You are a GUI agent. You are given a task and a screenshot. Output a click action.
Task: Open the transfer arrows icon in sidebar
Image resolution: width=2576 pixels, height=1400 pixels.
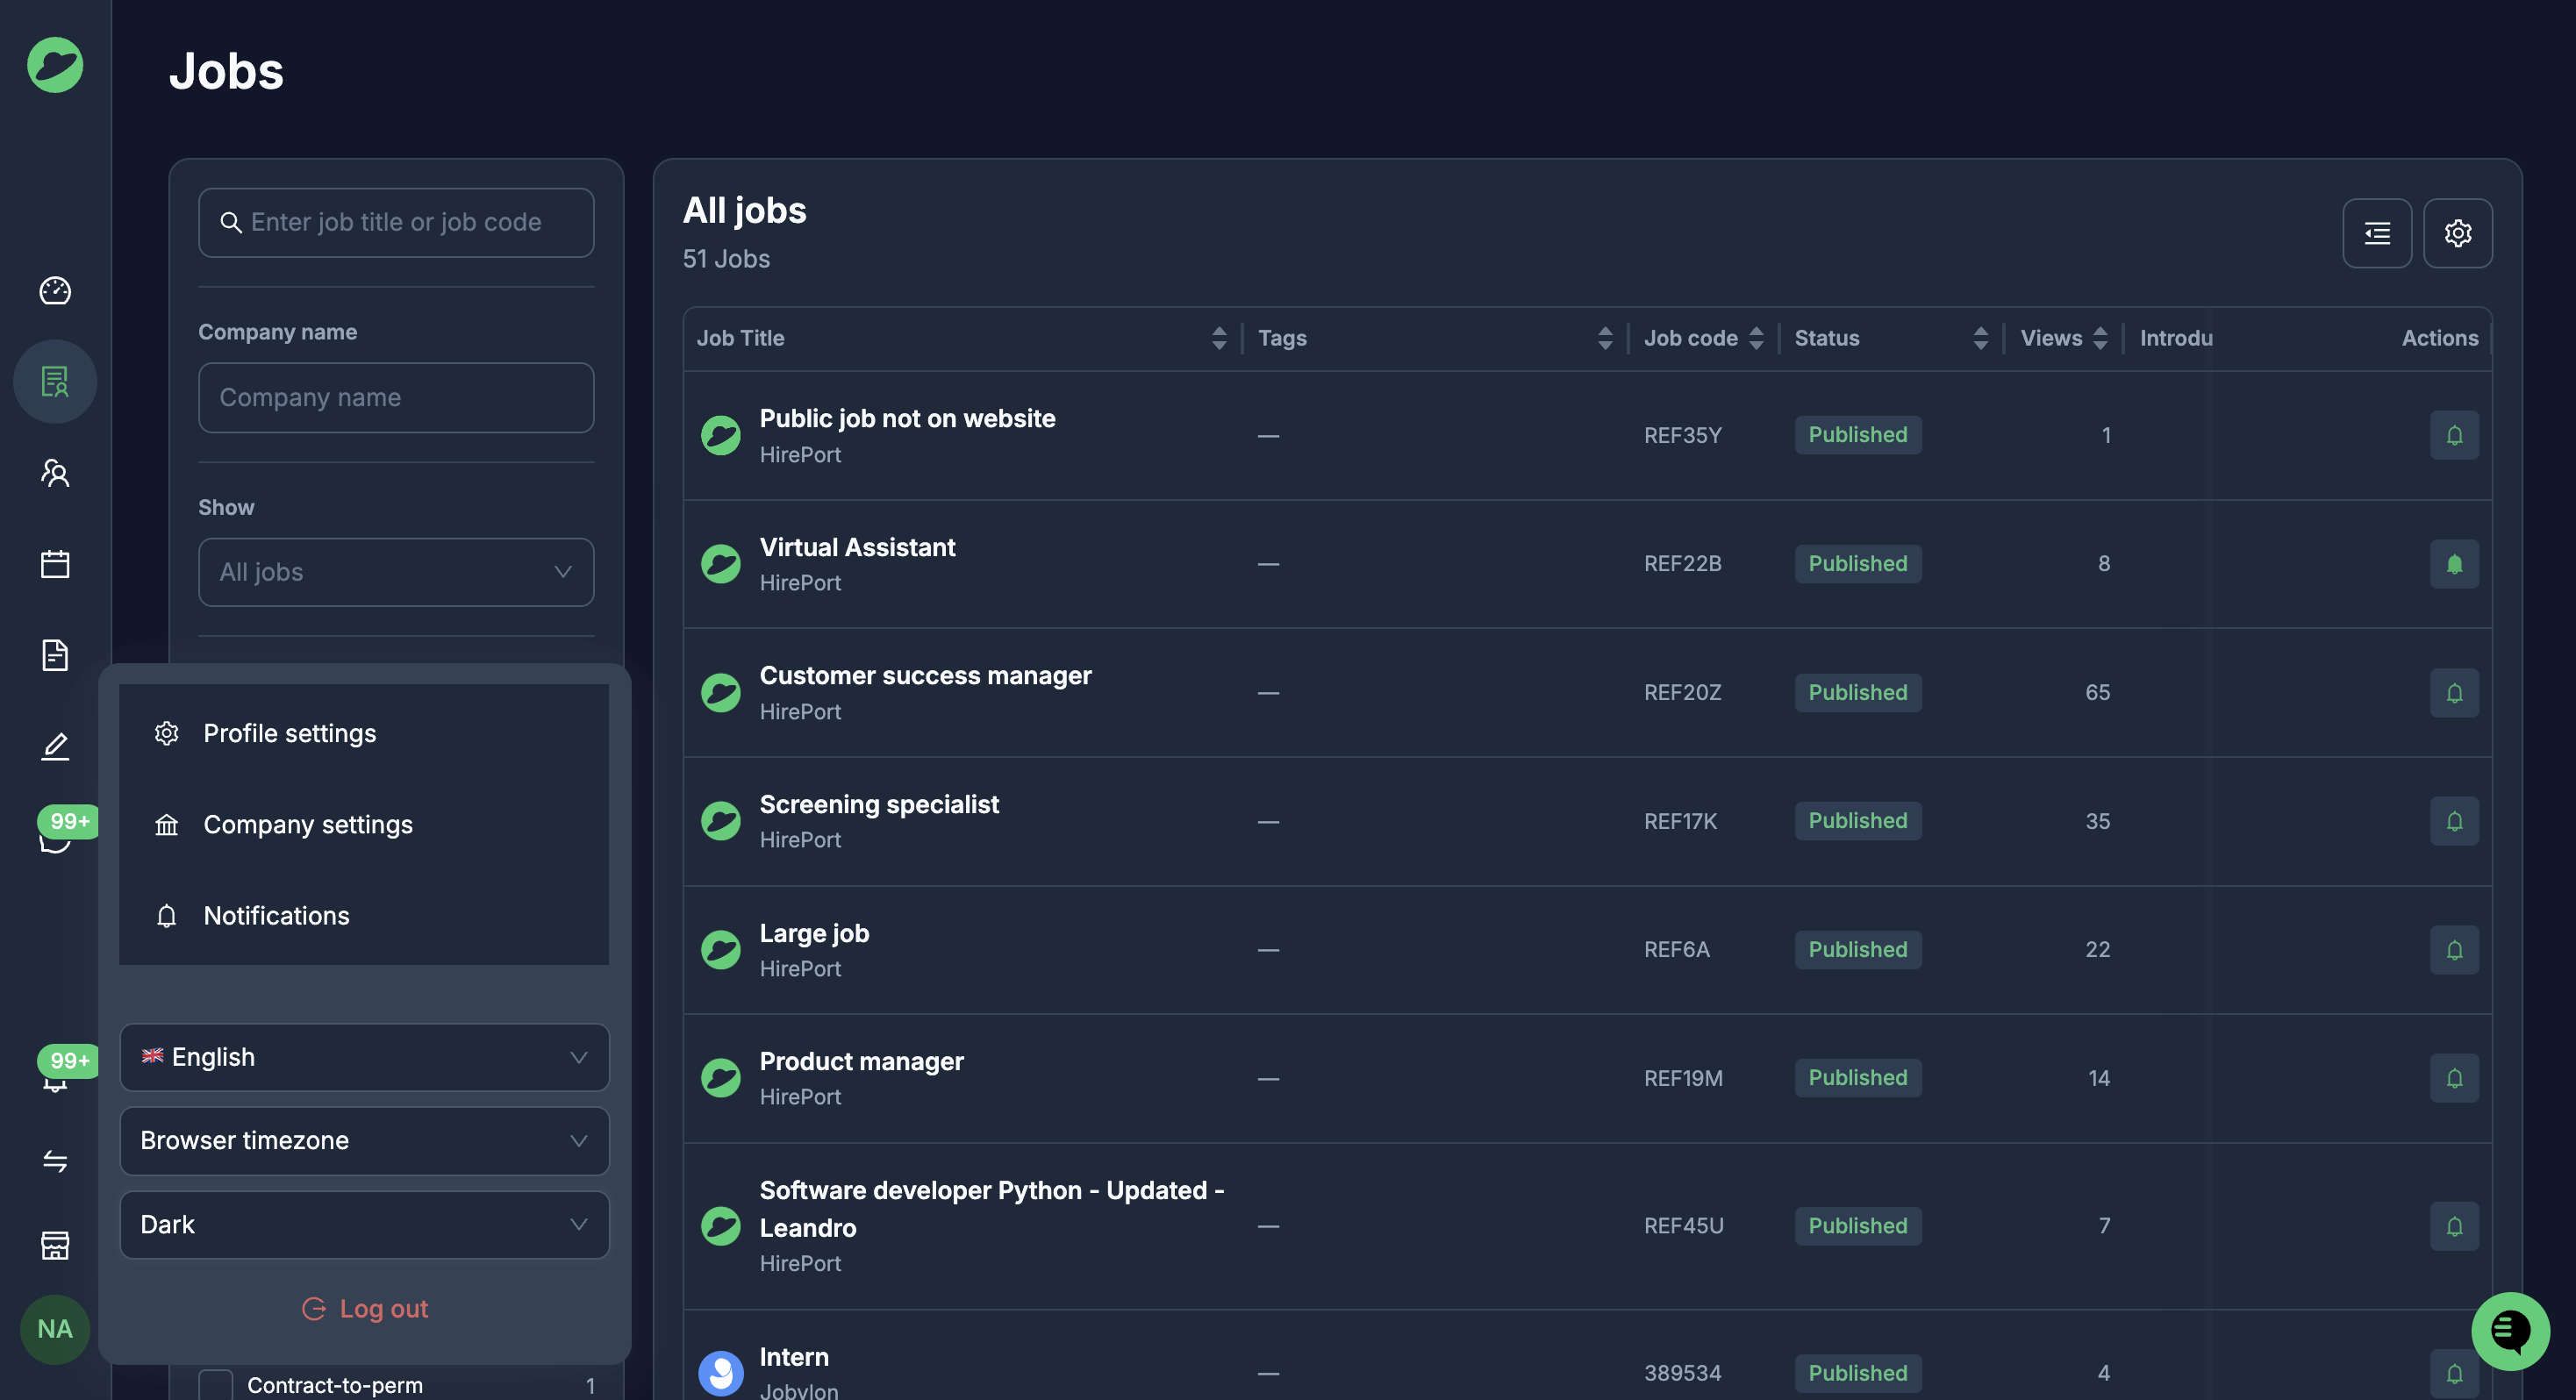pyautogui.click(x=55, y=1161)
